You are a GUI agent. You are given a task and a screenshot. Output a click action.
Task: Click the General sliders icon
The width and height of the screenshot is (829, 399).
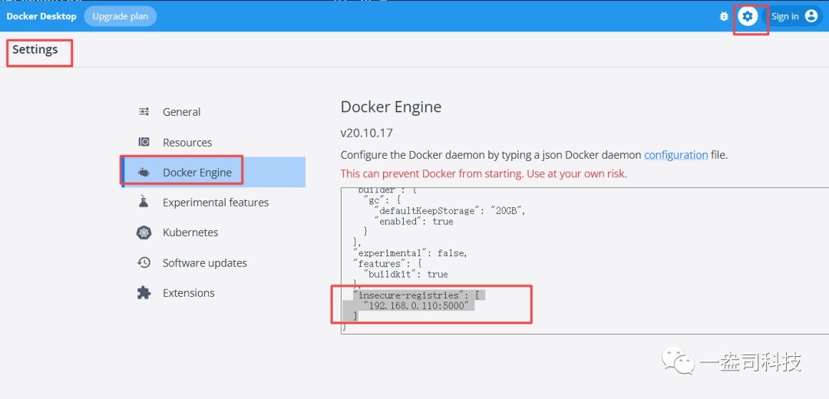click(144, 112)
